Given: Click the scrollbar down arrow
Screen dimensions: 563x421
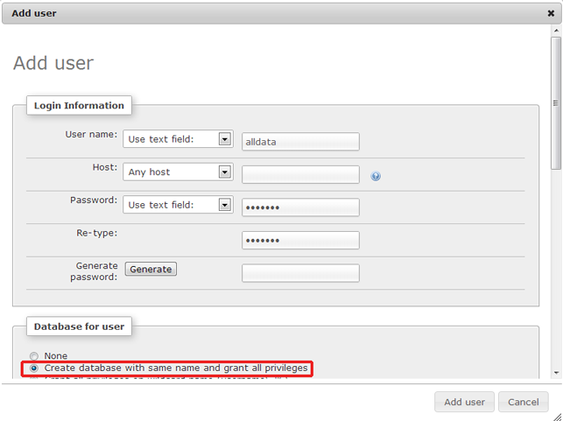Looking at the screenshot, I should point(556,373).
